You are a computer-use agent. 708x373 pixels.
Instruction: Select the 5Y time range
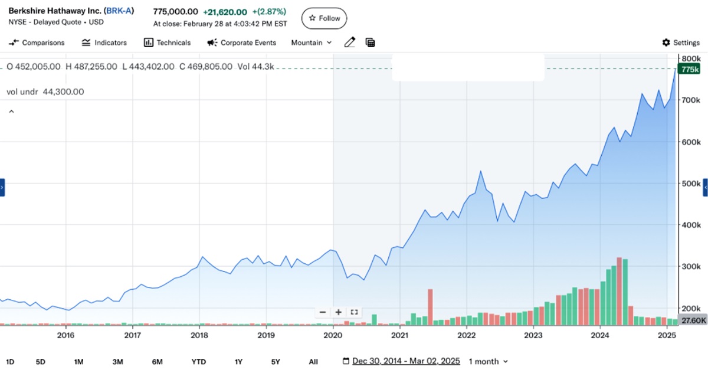(x=276, y=361)
